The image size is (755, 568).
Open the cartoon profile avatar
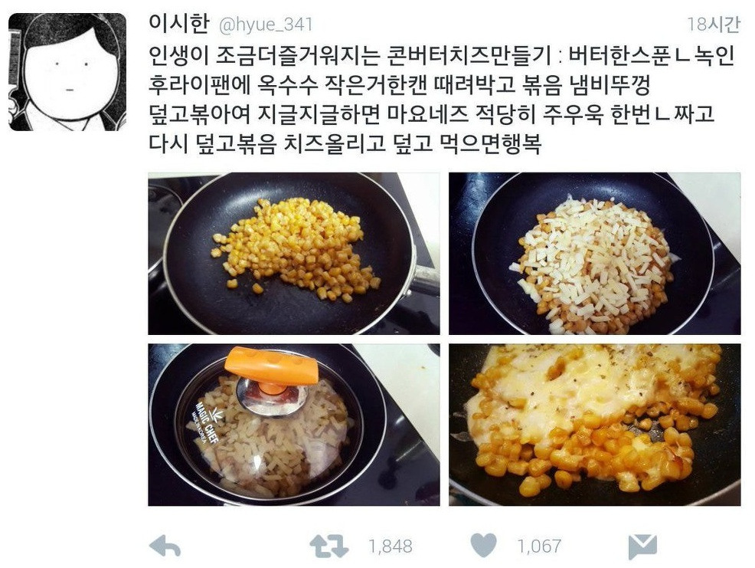click(67, 72)
